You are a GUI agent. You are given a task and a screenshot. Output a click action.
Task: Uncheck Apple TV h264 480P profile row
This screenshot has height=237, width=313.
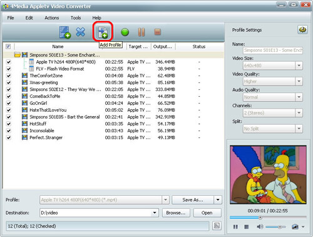(8, 62)
